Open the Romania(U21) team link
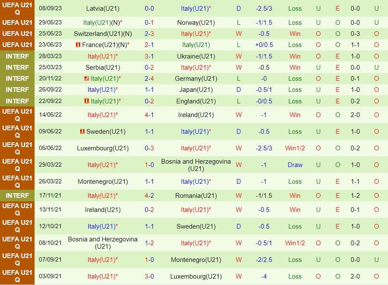388x285 pixels. click(x=196, y=196)
